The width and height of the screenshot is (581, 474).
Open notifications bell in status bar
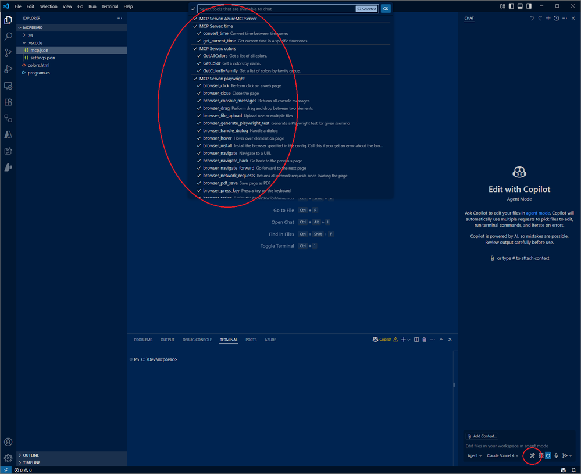point(573,470)
